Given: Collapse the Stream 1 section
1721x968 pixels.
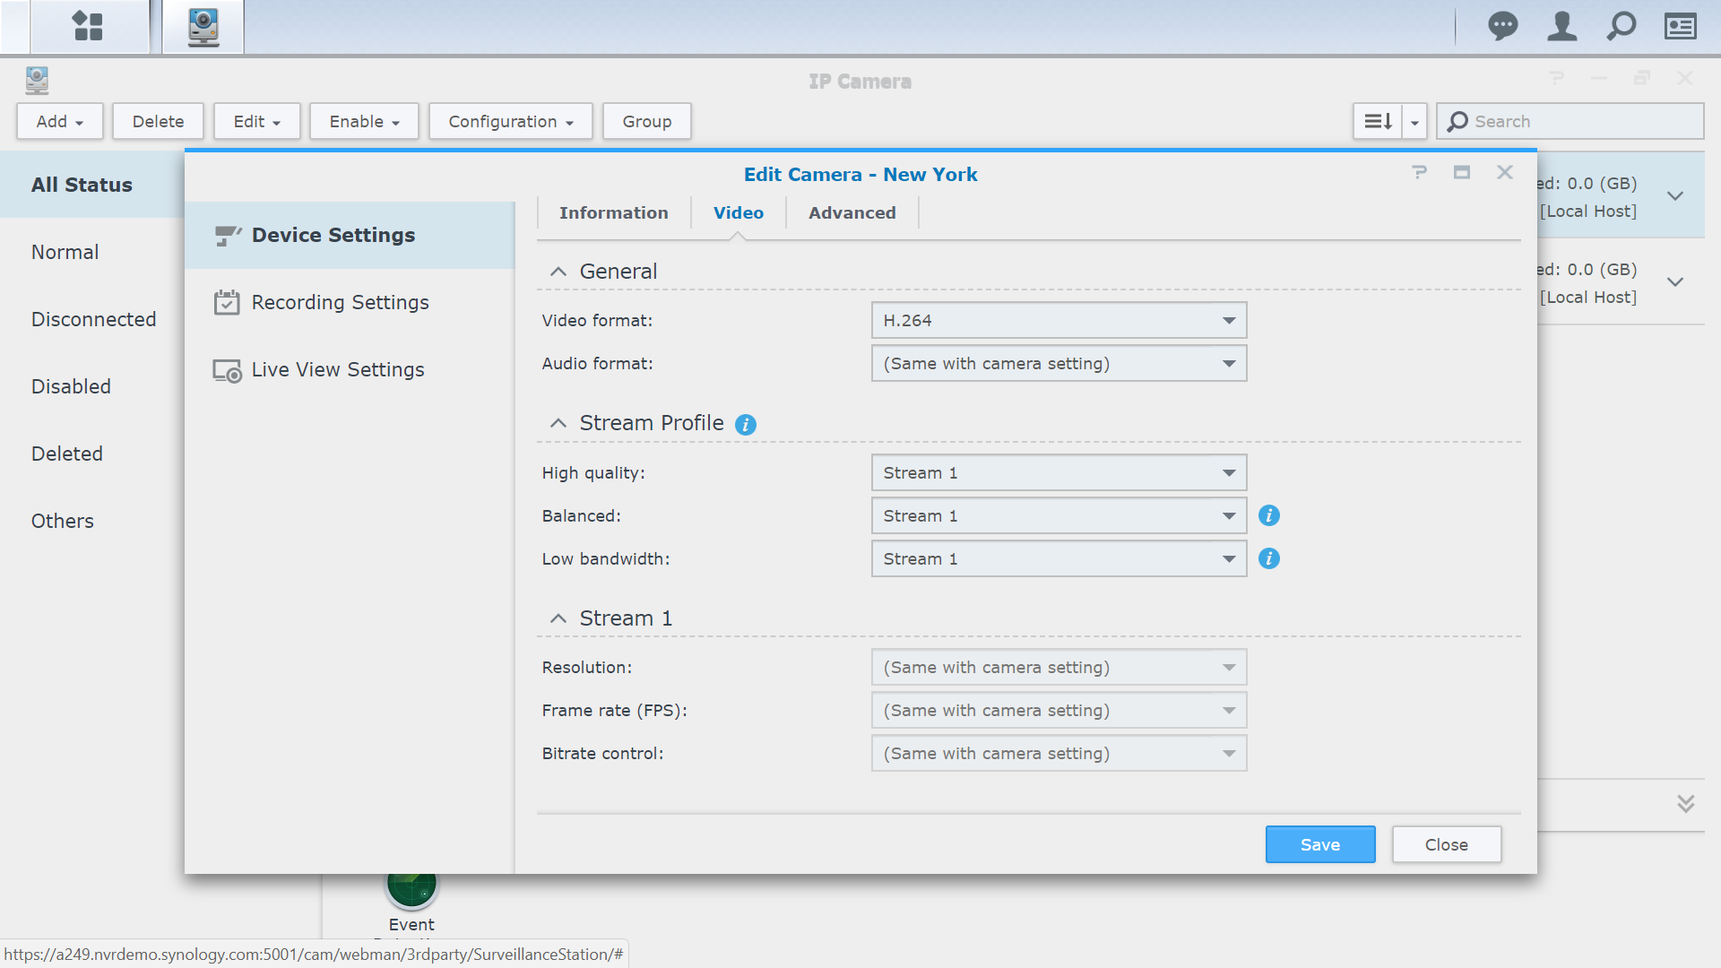Looking at the screenshot, I should (558, 618).
